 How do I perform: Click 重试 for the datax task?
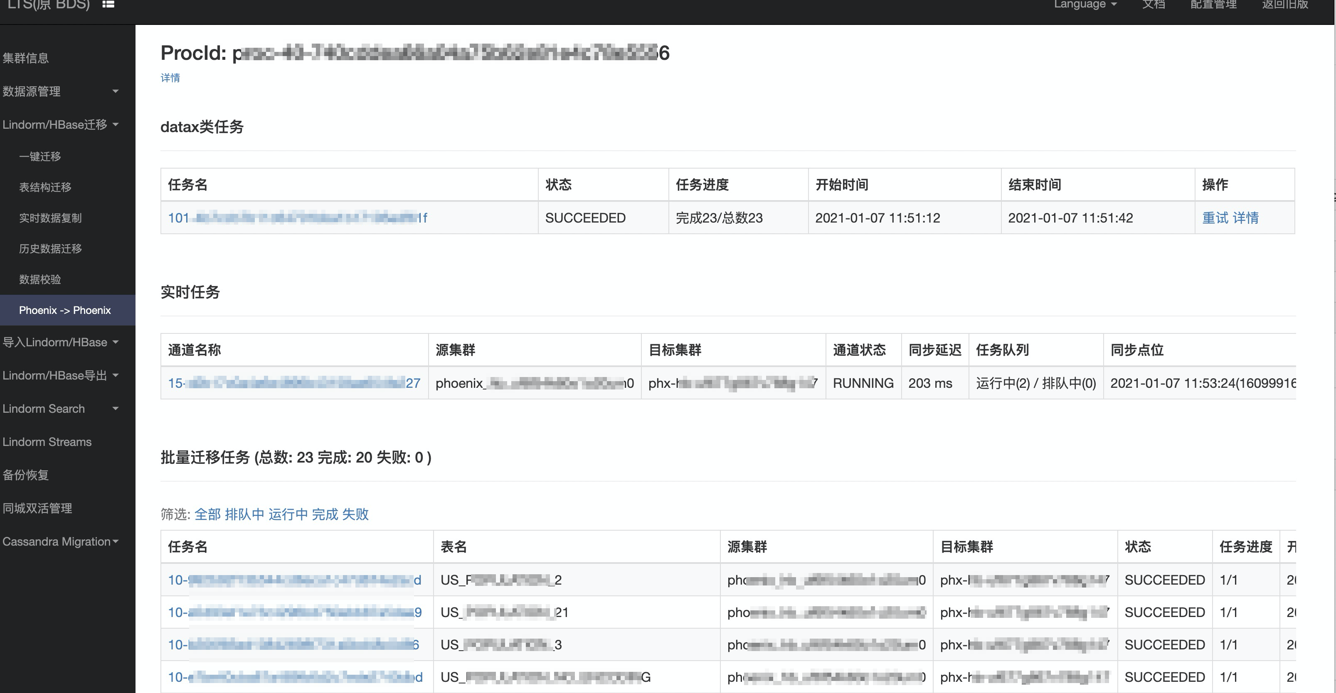1215,218
